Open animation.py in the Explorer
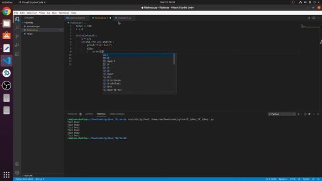The width and height of the screenshot is (322, 181). pos(43,27)
